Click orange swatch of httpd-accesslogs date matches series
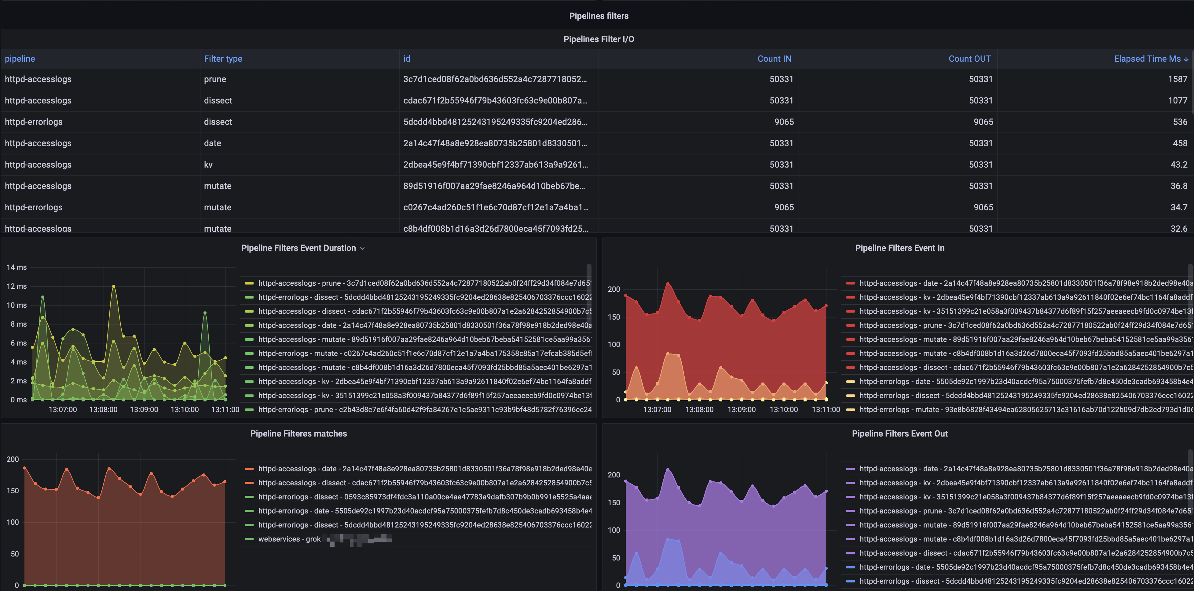1194x591 pixels. [x=249, y=469]
